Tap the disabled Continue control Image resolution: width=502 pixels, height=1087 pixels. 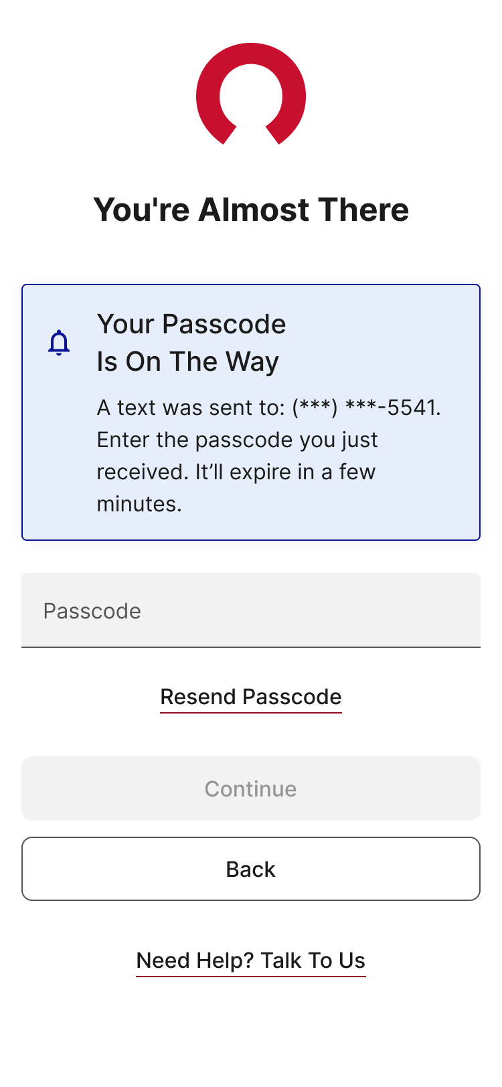[x=250, y=788]
